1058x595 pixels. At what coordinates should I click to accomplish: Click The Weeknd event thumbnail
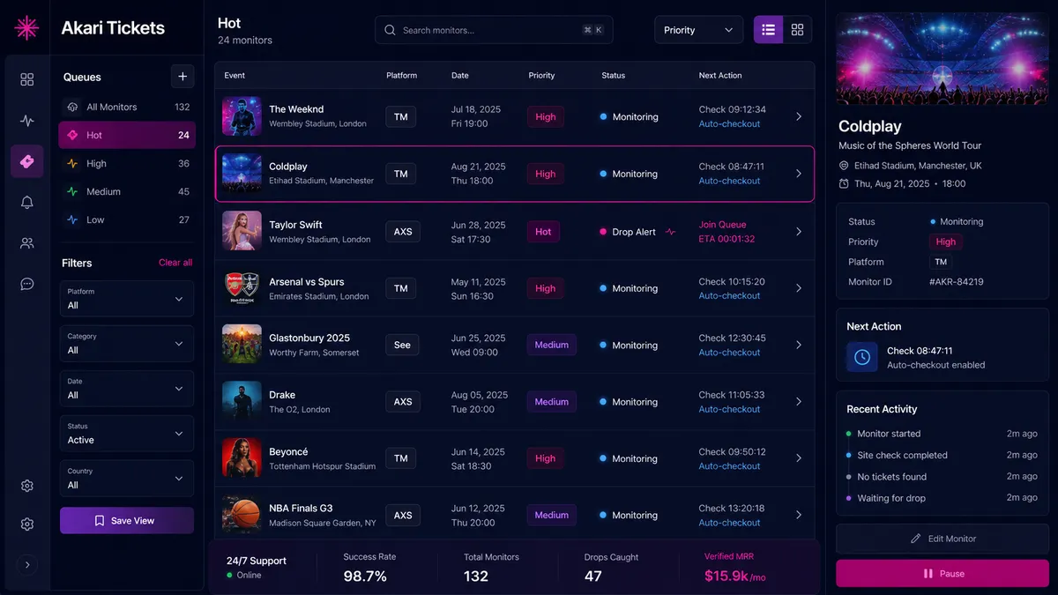242,116
